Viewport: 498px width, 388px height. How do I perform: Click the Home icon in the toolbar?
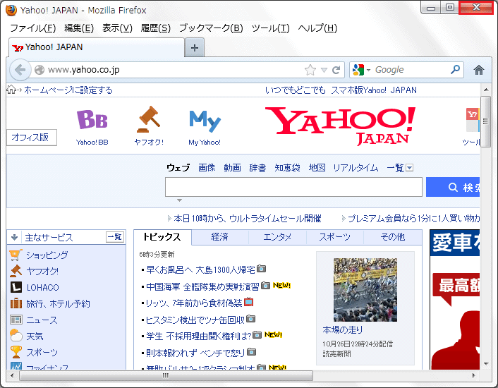pyautogui.click(x=479, y=70)
